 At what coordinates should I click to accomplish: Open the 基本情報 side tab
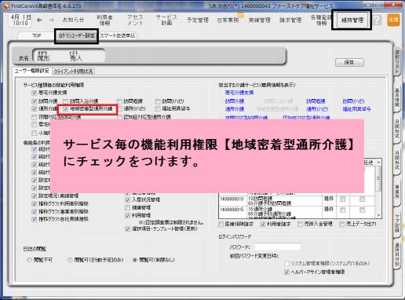pos(397,97)
